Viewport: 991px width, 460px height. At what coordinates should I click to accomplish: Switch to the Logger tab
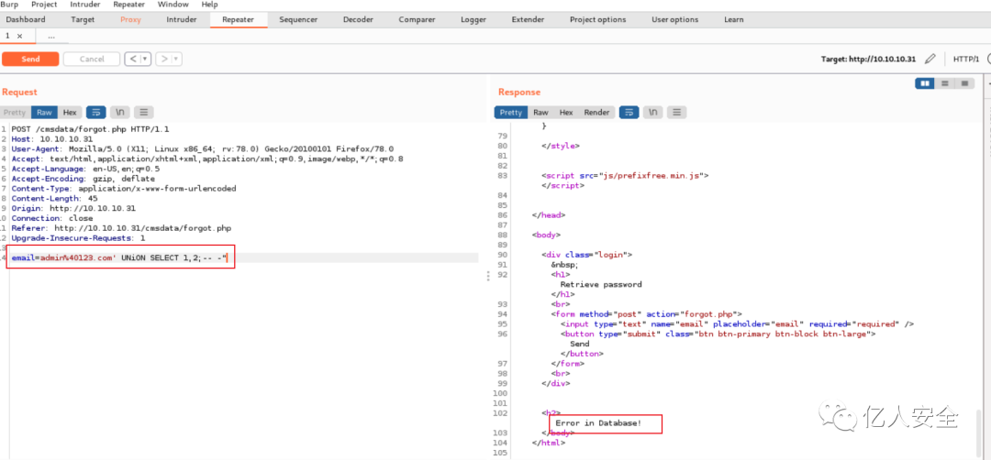coord(473,19)
